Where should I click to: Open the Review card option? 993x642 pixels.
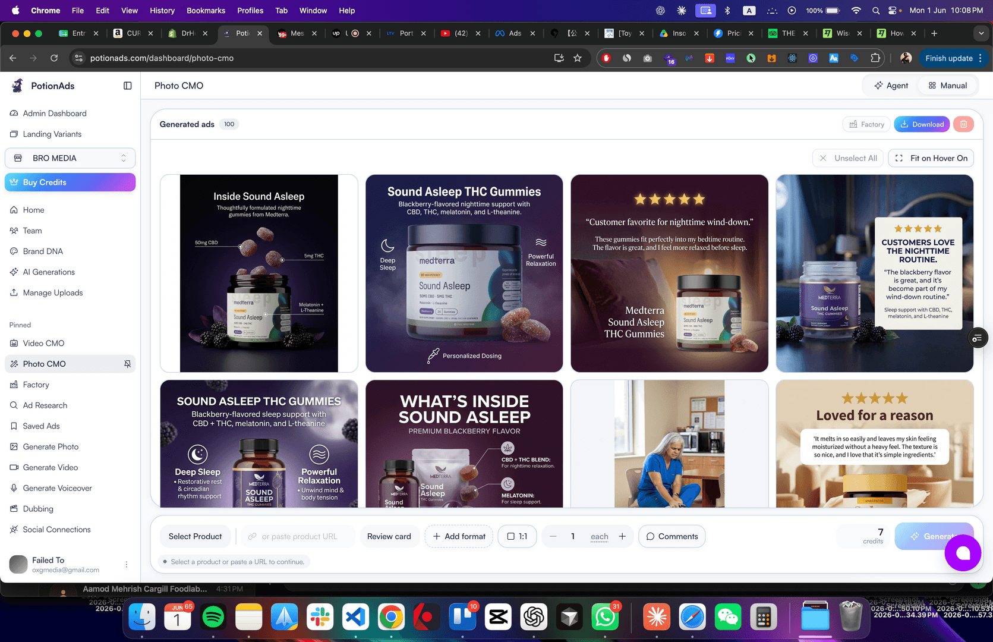389,536
